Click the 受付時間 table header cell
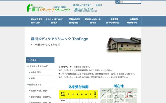This screenshot has height=103, width=166. (63, 94)
